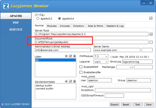Screen dimensions: 156x108
Task: Delete the selected Listen port entry
Action: tap(74, 56)
